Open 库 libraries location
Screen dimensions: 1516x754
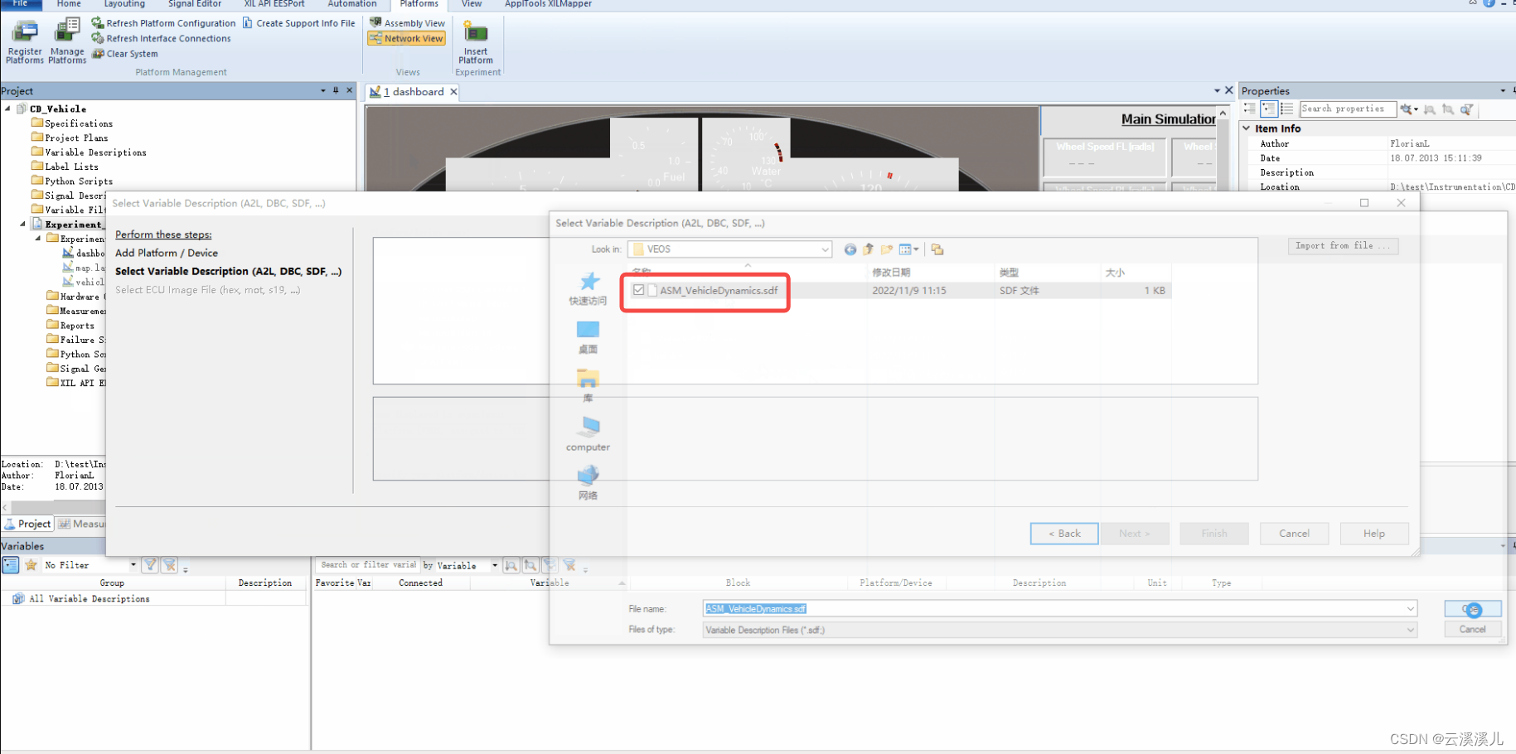click(x=588, y=386)
